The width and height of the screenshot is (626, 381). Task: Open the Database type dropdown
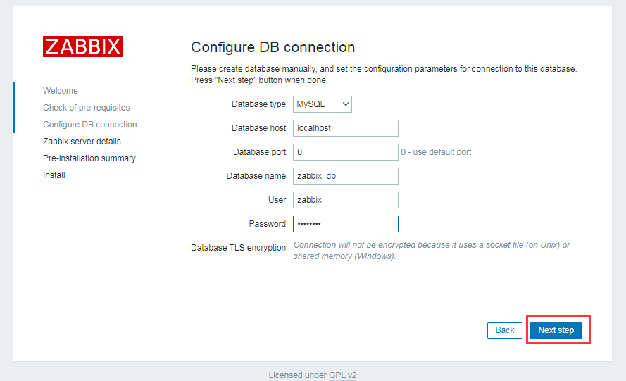tap(322, 104)
